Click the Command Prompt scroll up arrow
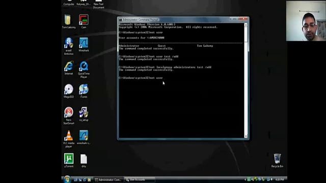326x183 pixels. click(x=246, y=25)
